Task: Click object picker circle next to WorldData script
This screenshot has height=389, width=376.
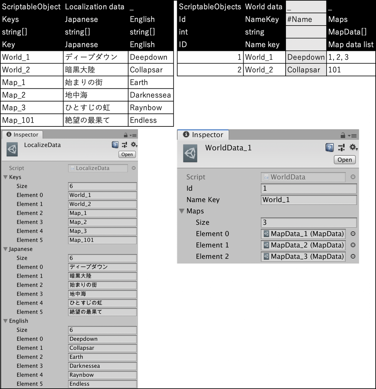Action: click(x=353, y=177)
